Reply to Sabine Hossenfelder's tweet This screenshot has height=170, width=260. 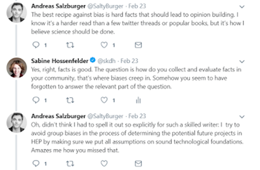(x=36, y=100)
